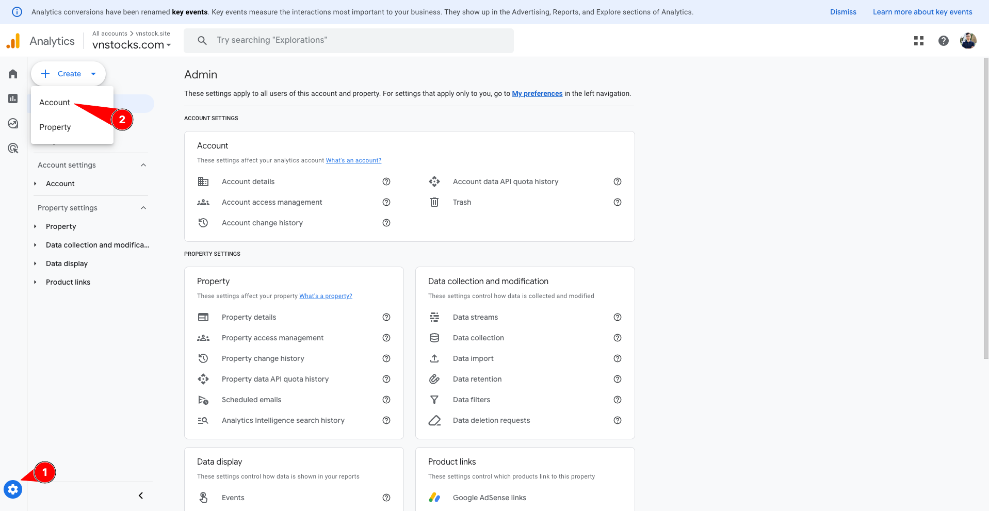Open the Reports icon in sidebar

[13, 98]
